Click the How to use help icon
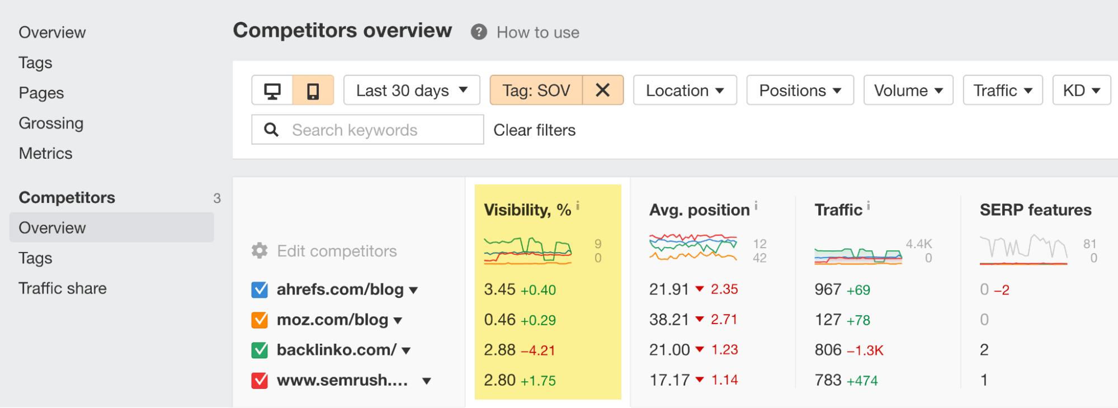Image resolution: width=1118 pixels, height=408 pixels. pos(478,32)
